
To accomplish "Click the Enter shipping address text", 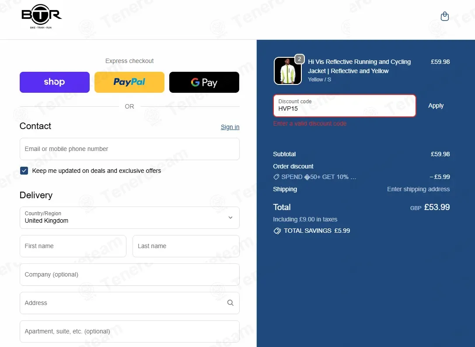I will click(418, 189).
